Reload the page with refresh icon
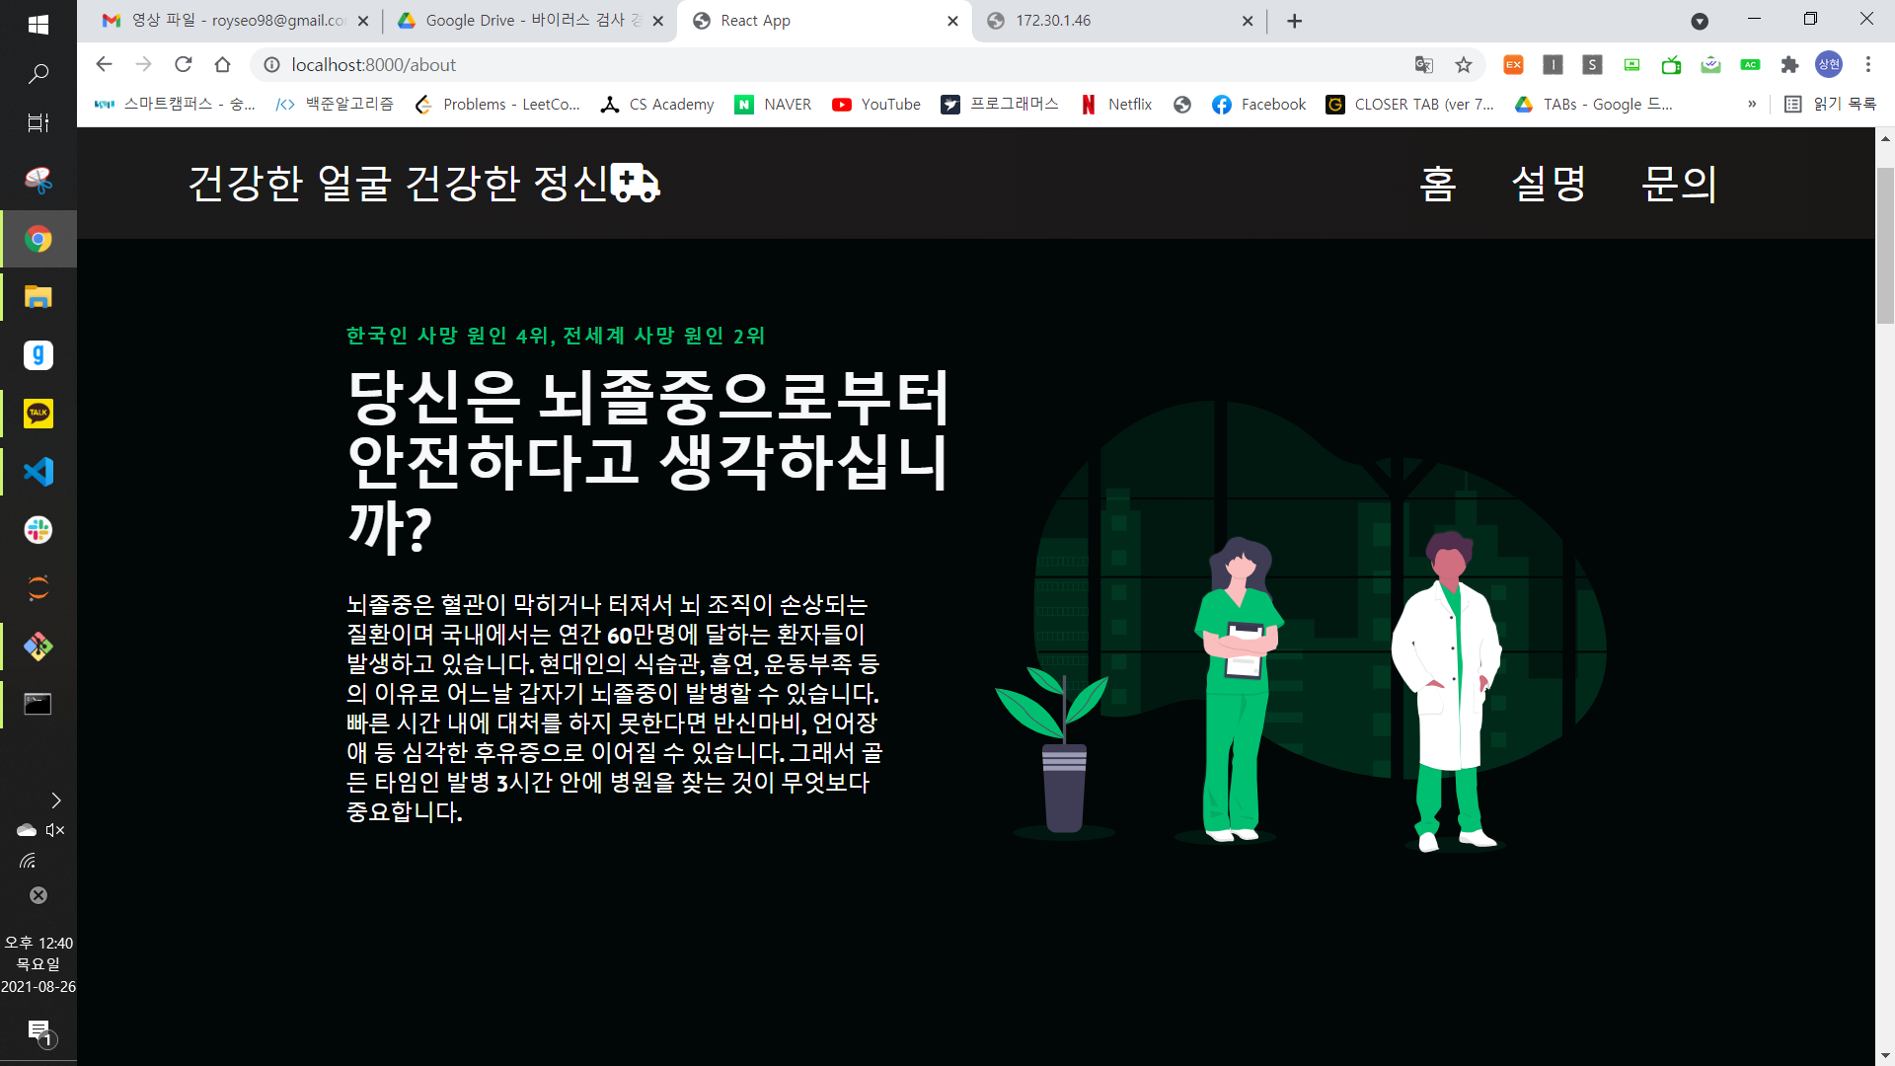Image resolution: width=1895 pixels, height=1066 pixels. click(183, 64)
